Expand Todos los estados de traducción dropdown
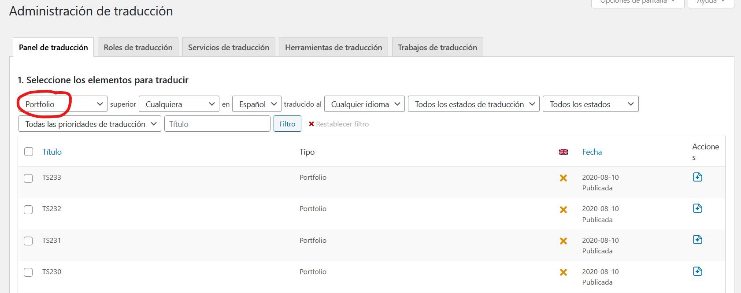Image resolution: width=741 pixels, height=293 pixels. pos(474,104)
